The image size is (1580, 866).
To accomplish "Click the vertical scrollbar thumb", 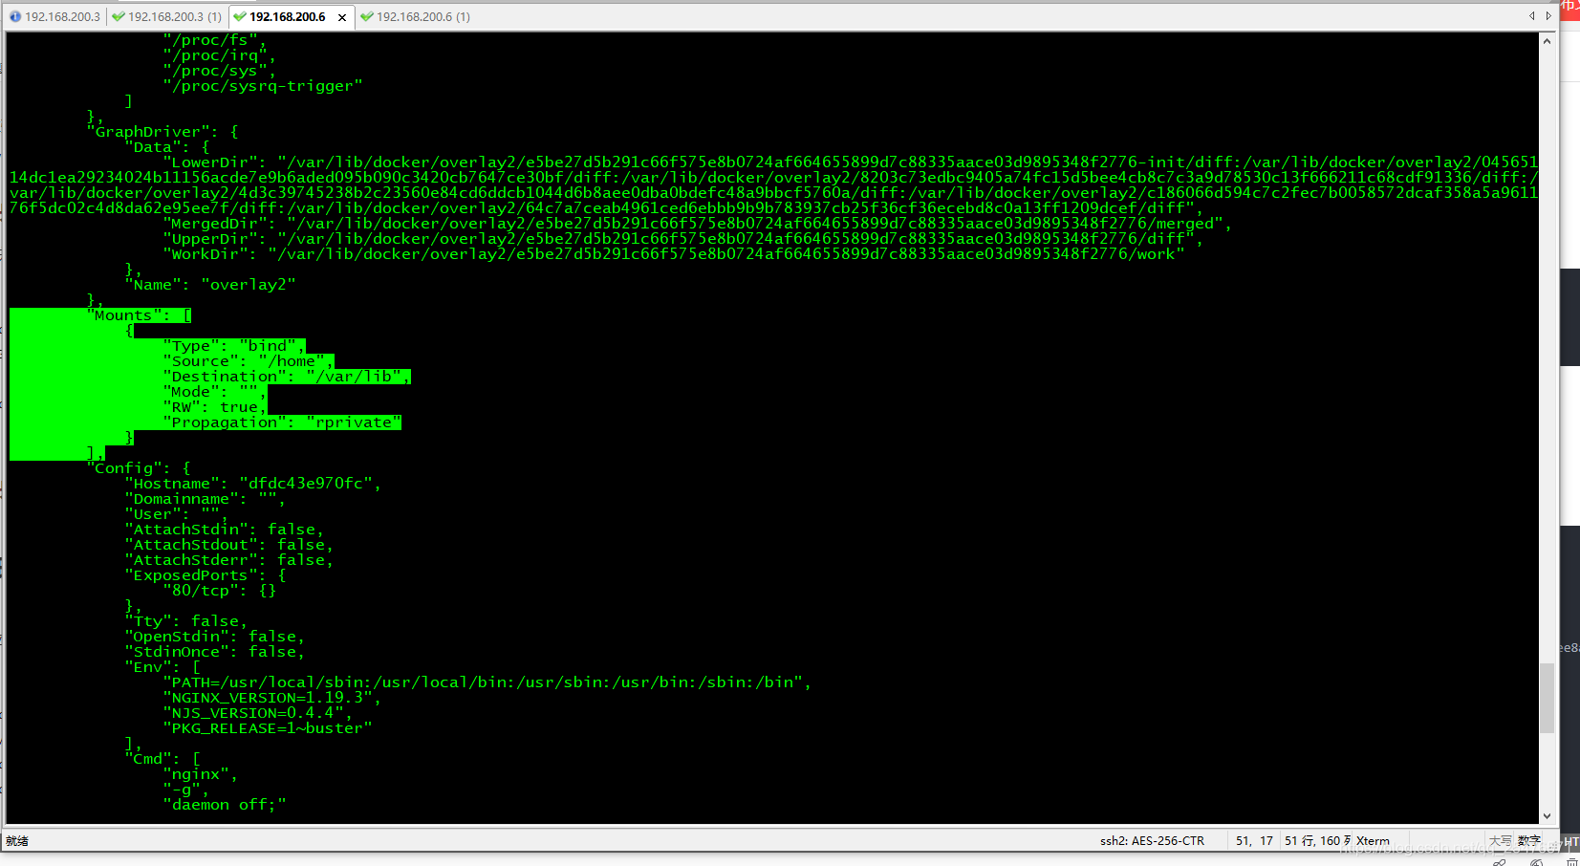I will pyautogui.click(x=1547, y=697).
